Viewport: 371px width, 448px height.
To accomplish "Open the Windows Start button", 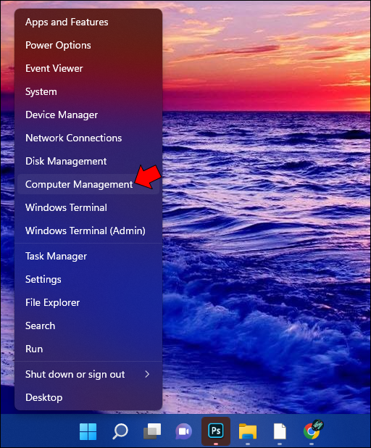I will point(88,431).
